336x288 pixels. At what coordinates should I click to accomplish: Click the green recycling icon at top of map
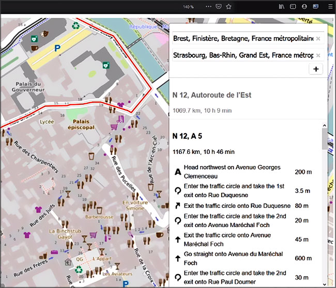[76, 26]
